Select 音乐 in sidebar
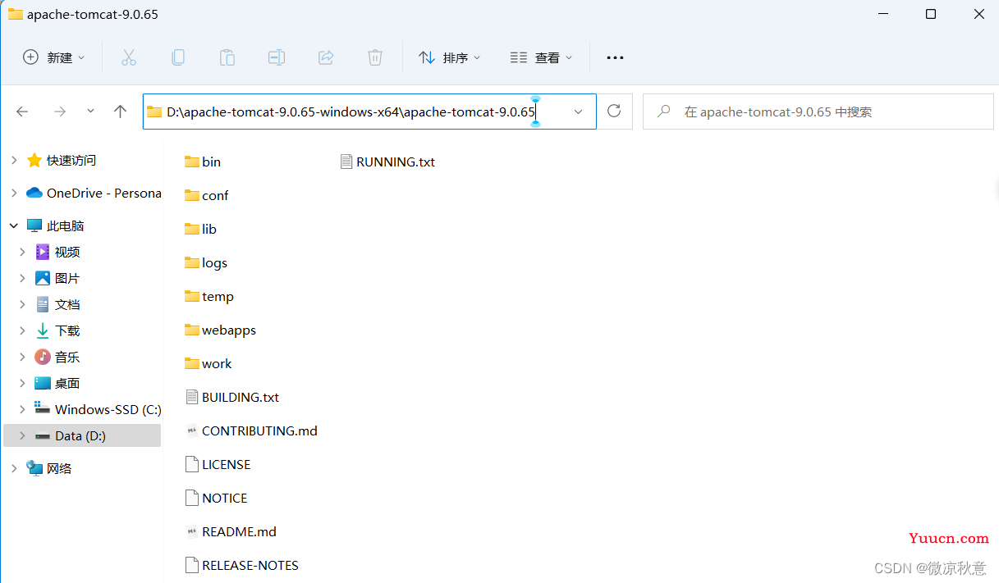Screen dimensions: 999x583 [67, 357]
